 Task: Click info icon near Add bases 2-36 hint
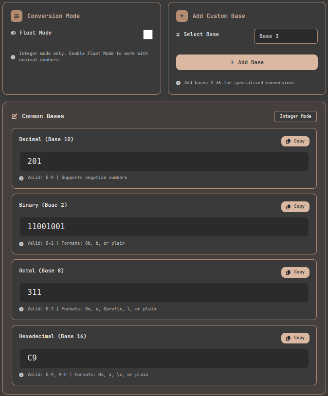pos(178,83)
